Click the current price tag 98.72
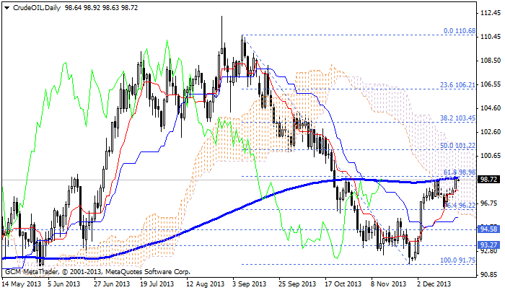This screenshot has height=290, width=505. [x=489, y=179]
